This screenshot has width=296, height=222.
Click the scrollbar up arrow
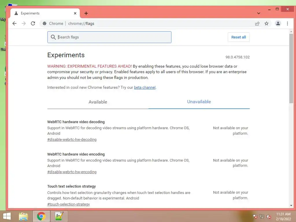point(291,32)
